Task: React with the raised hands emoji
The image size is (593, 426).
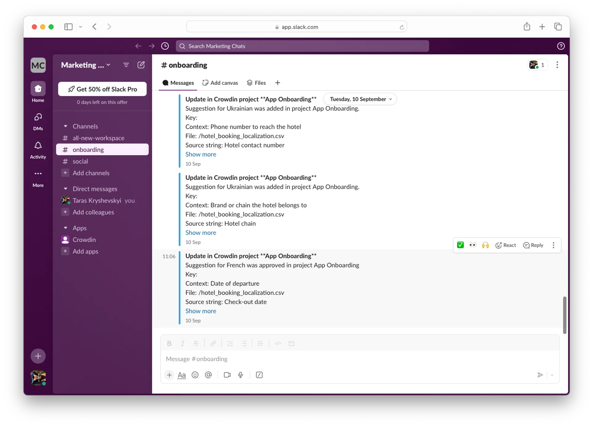Action: click(x=486, y=245)
